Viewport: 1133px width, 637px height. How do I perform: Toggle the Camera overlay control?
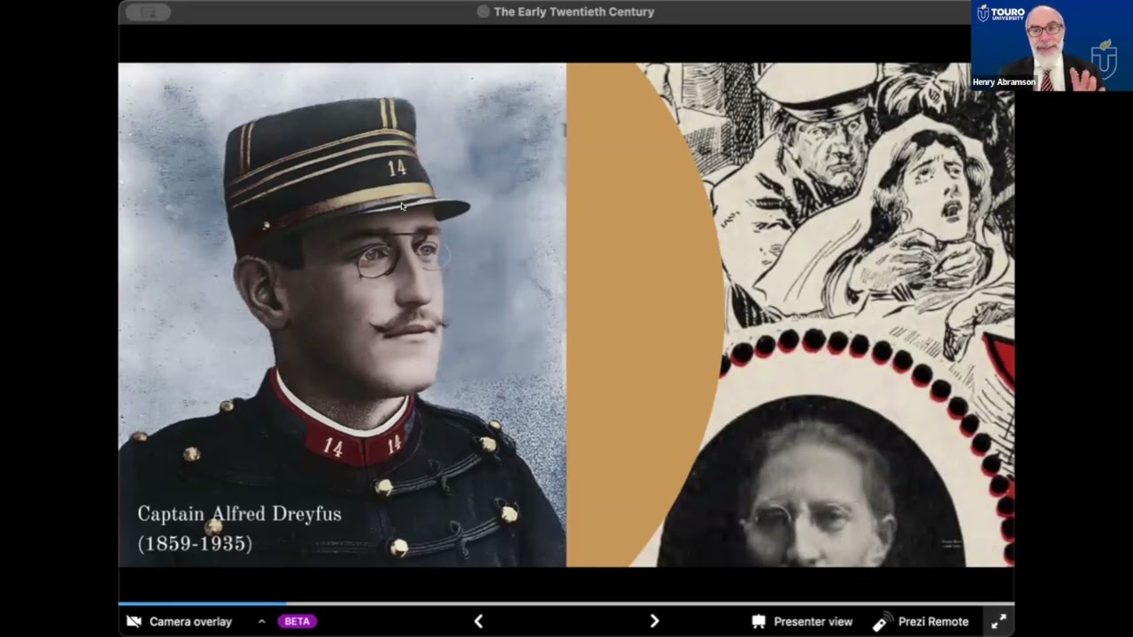tap(180, 622)
